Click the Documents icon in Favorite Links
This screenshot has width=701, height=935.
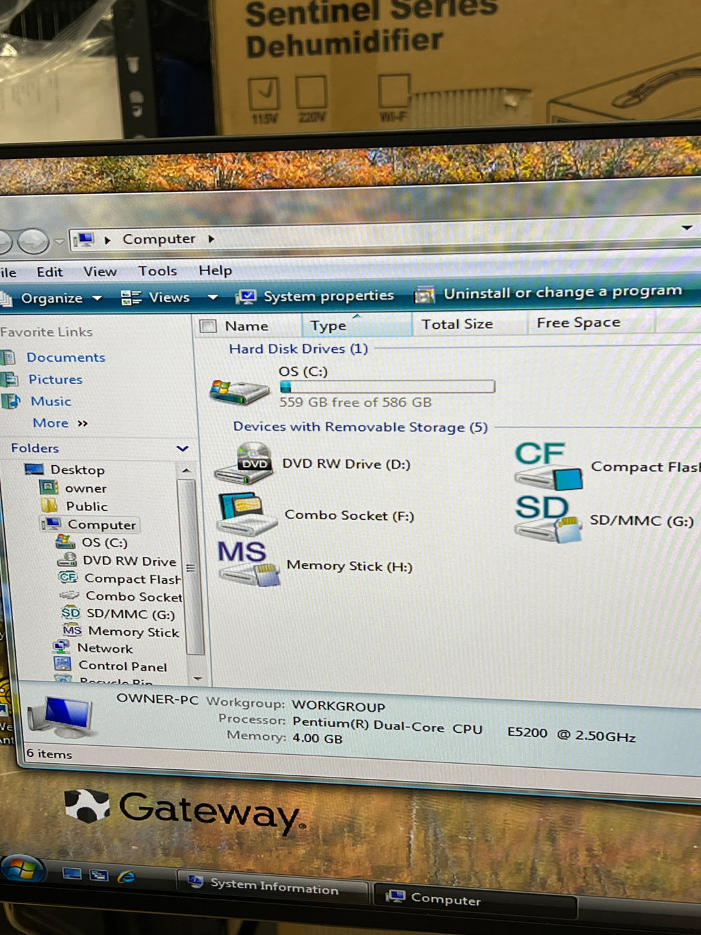click(8, 357)
